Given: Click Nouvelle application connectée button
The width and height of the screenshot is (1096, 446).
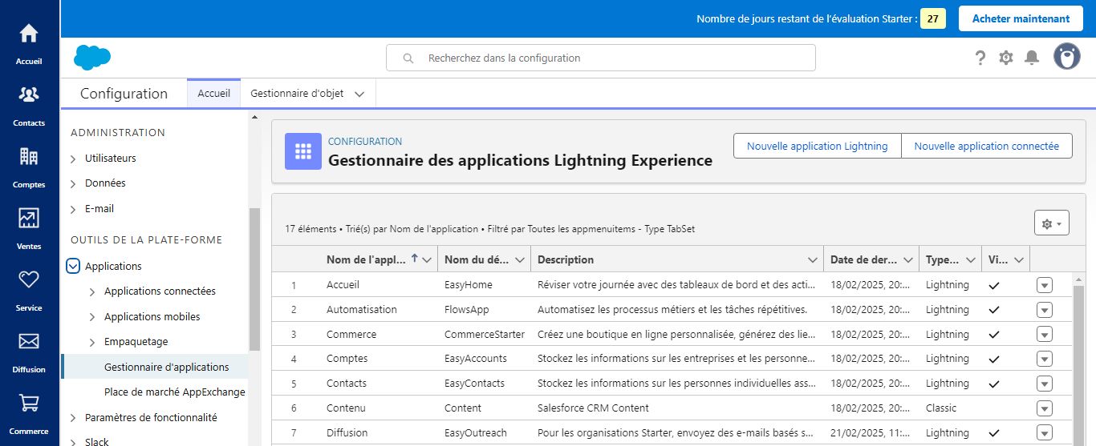Looking at the screenshot, I should 987,146.
